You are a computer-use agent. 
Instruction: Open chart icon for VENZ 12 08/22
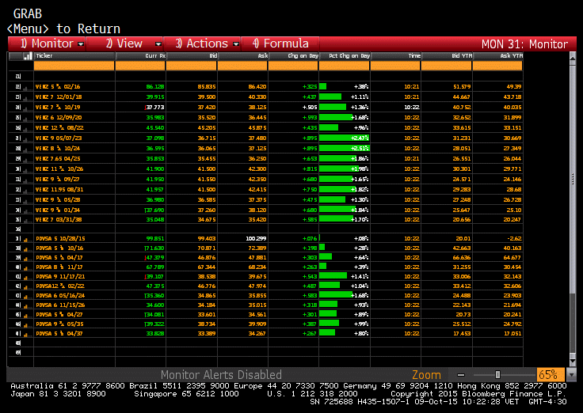click(x=26, y=129)
